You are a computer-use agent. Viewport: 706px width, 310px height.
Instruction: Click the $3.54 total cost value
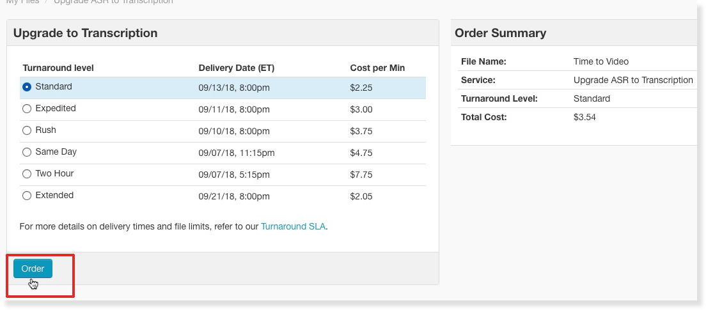[584, 118]
